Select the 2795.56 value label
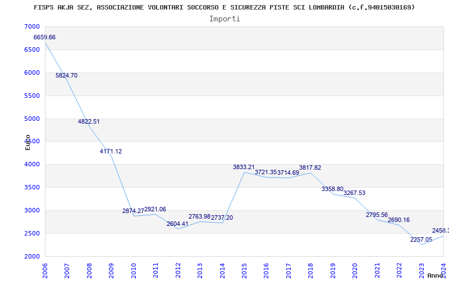 pos(377,215)
